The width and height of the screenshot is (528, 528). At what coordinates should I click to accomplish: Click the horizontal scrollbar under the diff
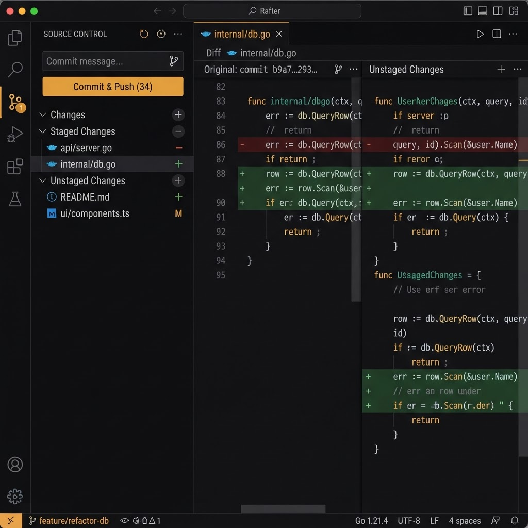[x=283, y=508]
